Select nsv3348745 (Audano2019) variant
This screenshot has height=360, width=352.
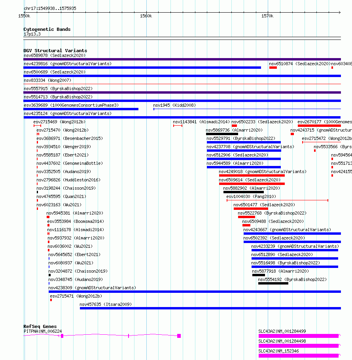(x=76, y=279)
